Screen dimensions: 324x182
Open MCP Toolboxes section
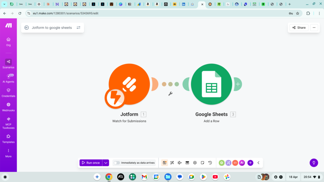coord(8,123)
